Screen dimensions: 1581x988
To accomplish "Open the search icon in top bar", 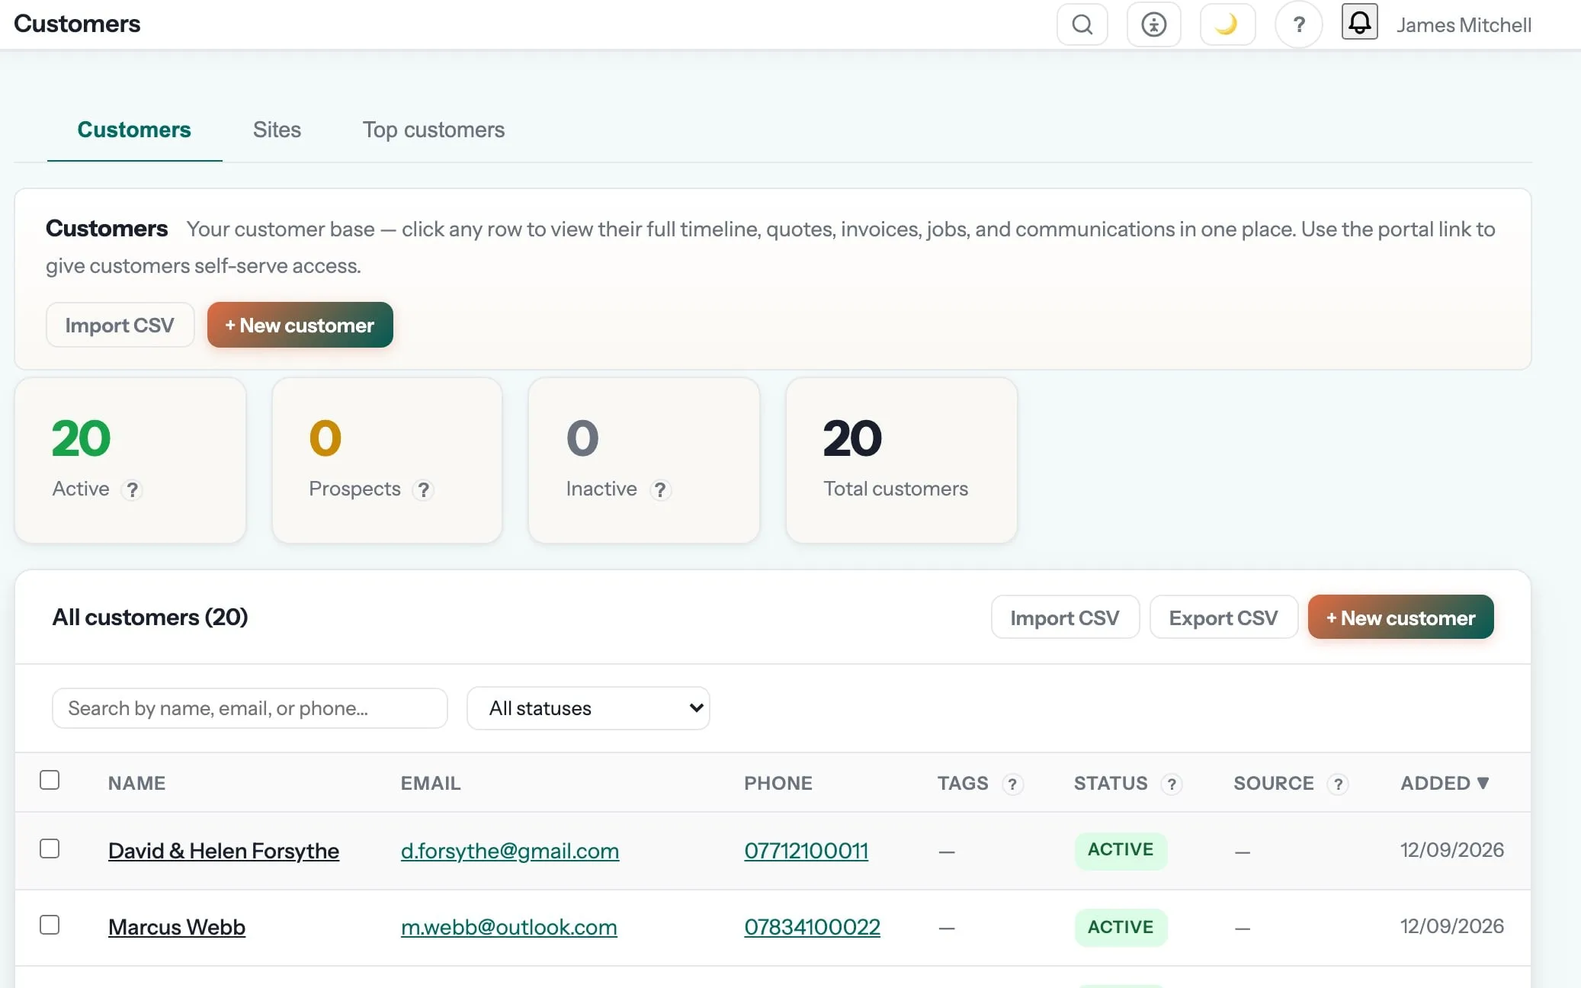I will (x=1082, y=24).
